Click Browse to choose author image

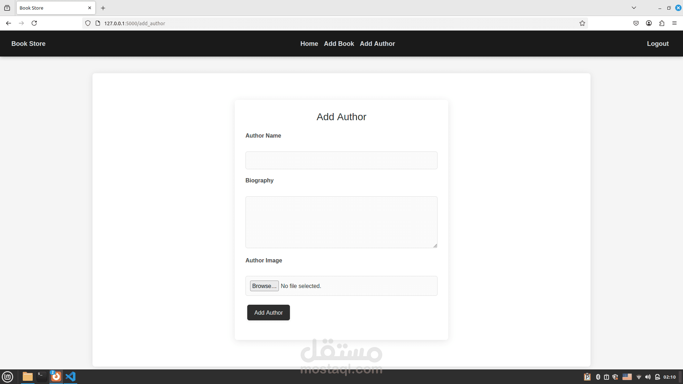264,286
